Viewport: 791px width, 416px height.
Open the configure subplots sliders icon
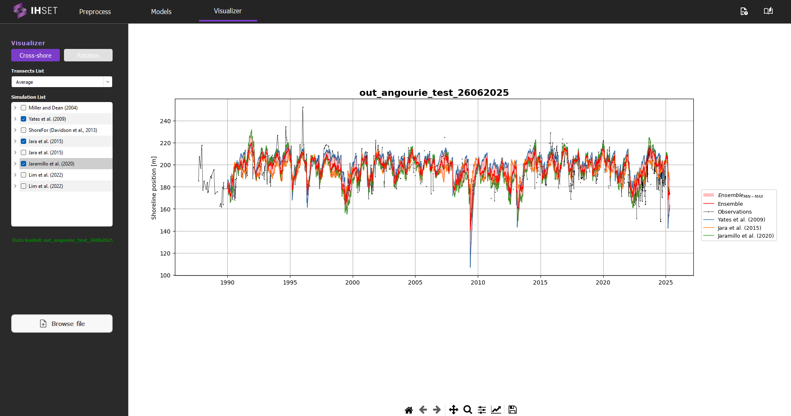coord(481,409)
